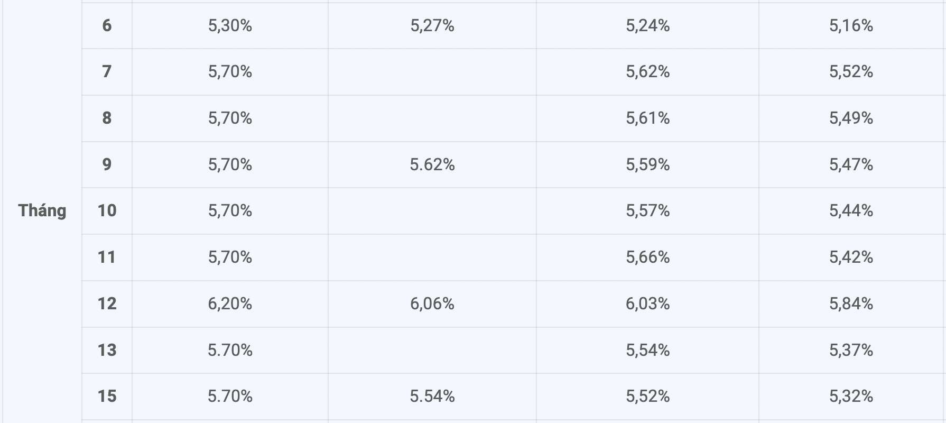Select the 5,84% rate cell
This screenshot has width=946, height=423.
pyautogui.click(x=851, y=304)
